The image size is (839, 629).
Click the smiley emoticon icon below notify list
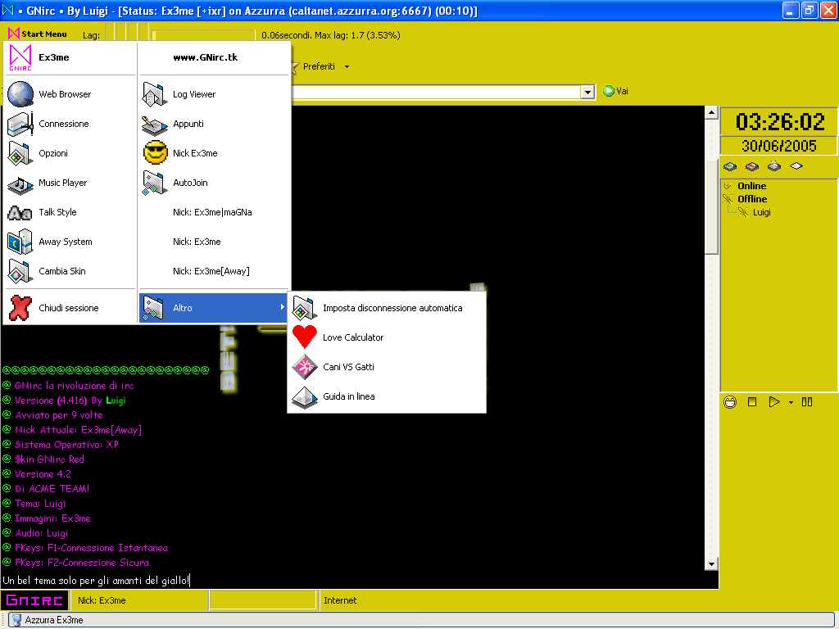(x=730, y=402)
